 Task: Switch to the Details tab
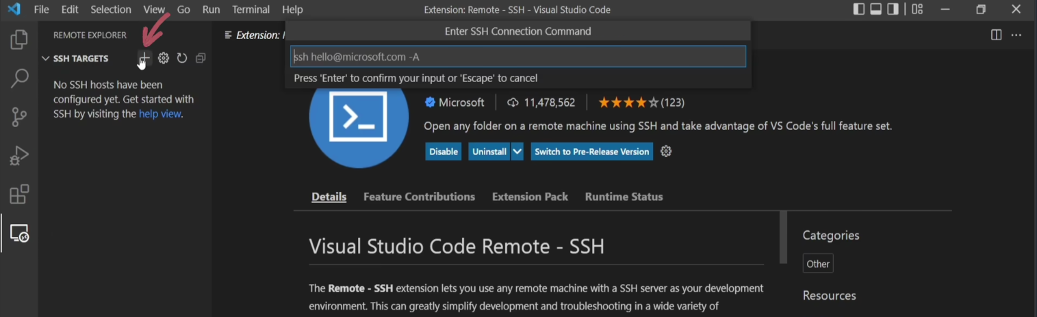coord(329,197)
